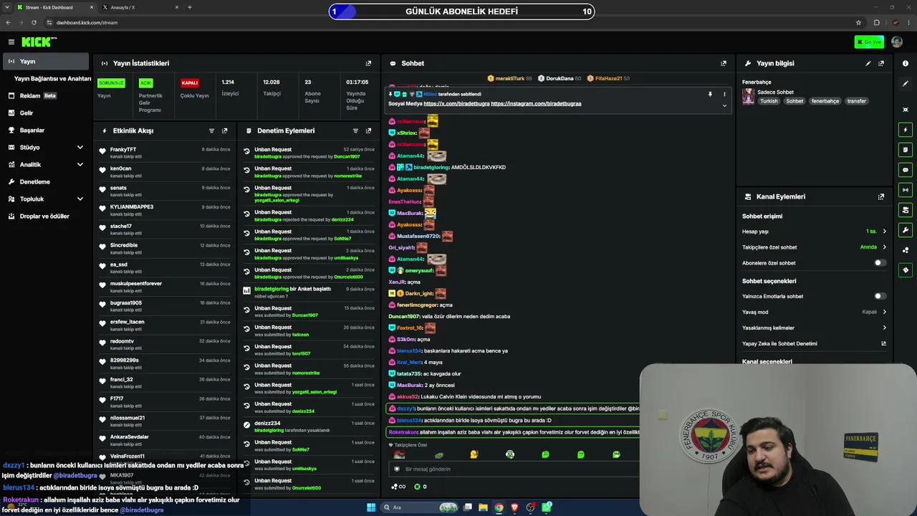Image resolution: width=917 pixels, height=516 pixels.
Task: Open Chrome from the Windows taskbar
Action: 499,507
